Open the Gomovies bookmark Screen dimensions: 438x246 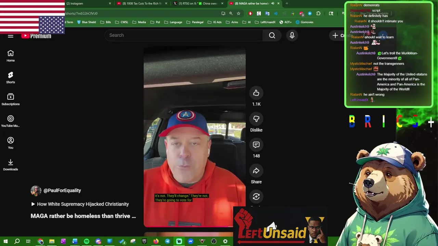[x=305, y=22]
